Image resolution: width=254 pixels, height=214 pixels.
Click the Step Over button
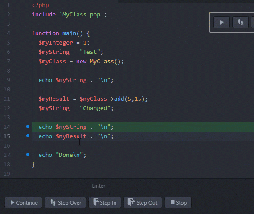pos(65,202)
